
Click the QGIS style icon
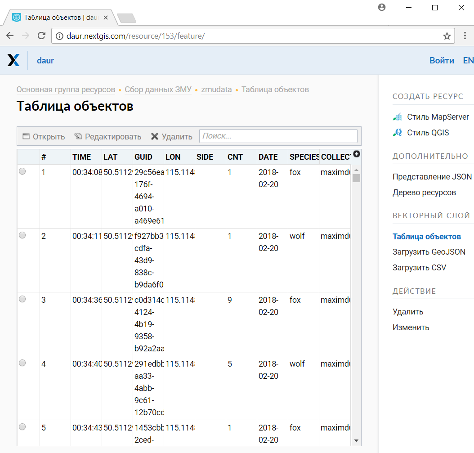(x=397, y=133)
